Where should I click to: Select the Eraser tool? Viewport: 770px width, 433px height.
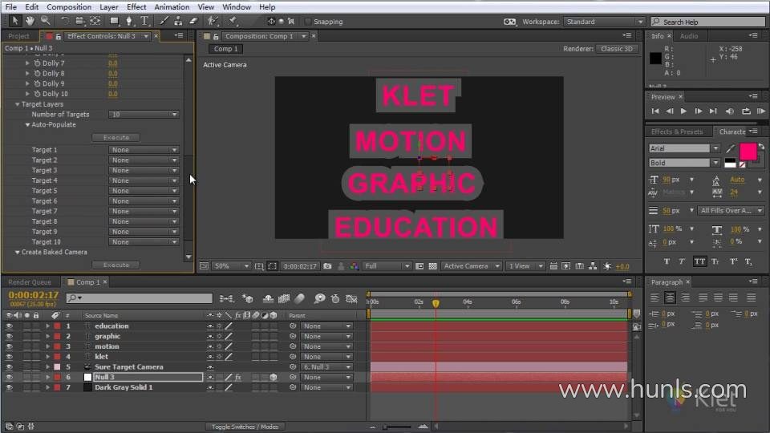[193, 21]
